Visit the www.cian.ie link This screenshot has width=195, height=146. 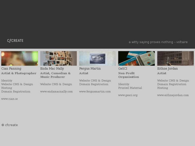(9, 99)
